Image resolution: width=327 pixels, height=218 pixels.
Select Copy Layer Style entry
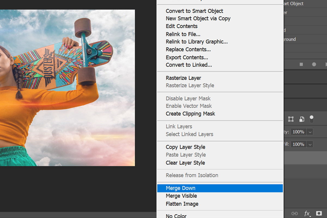coord(185,147)
